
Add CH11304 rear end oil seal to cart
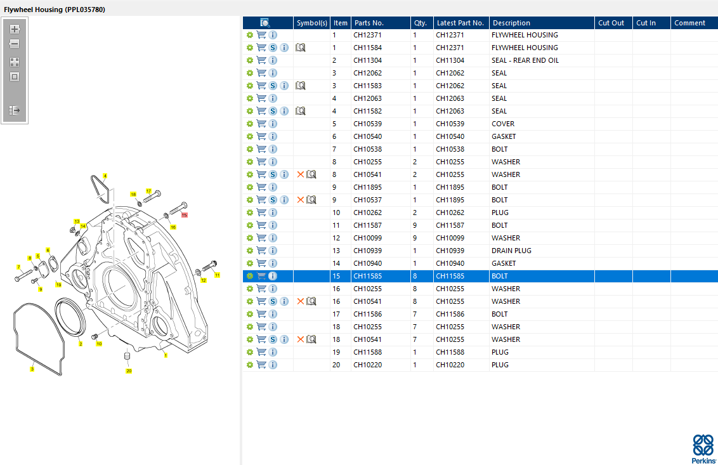pos(261,60)
